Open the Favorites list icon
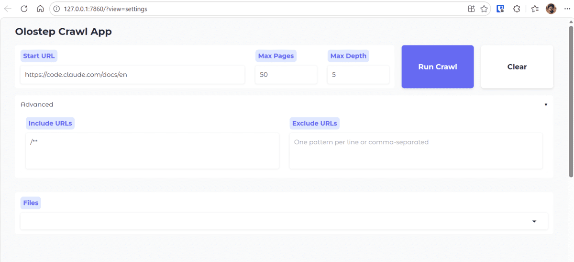This screenshot has height=262, width=574. point(535,9)
